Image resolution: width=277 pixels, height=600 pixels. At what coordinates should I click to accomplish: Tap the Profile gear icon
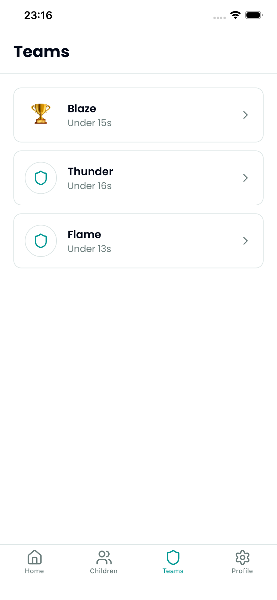[x=242, y=557]
